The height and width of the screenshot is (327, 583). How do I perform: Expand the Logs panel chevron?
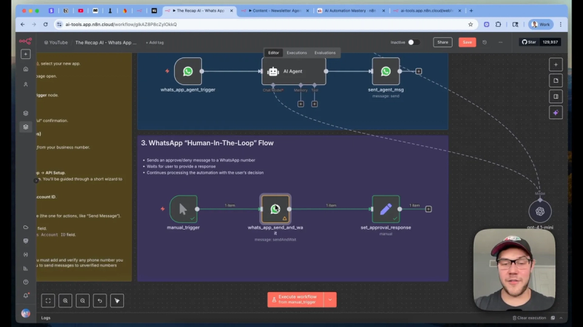[x=561, y=318]
